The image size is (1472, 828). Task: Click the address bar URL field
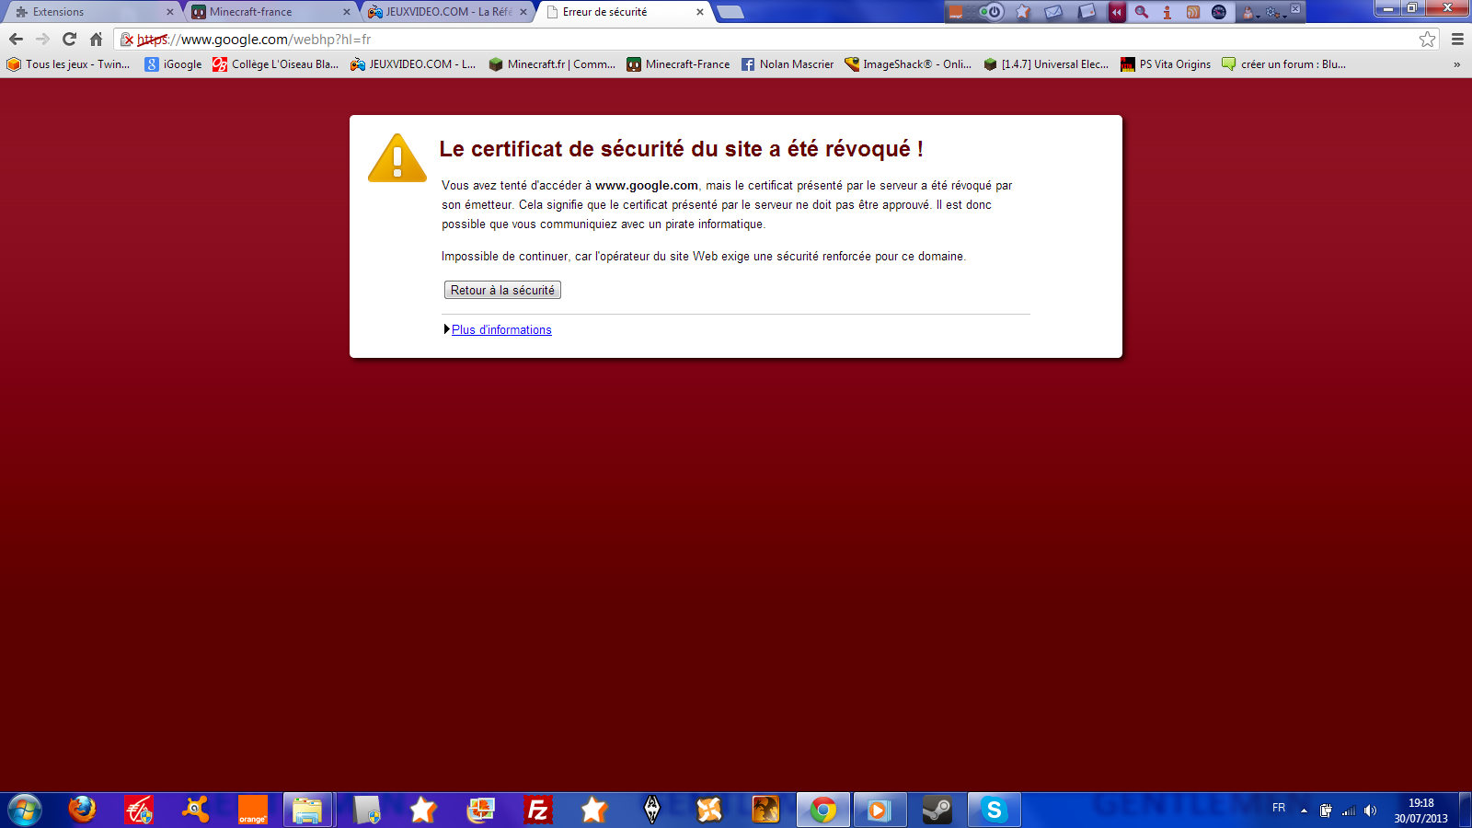coord(736,40)
